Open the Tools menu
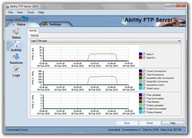Image resolution: width=192 pixels, height=138 pixels. click(30, 12)
